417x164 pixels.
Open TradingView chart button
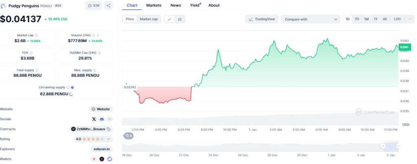coord(262,19)
